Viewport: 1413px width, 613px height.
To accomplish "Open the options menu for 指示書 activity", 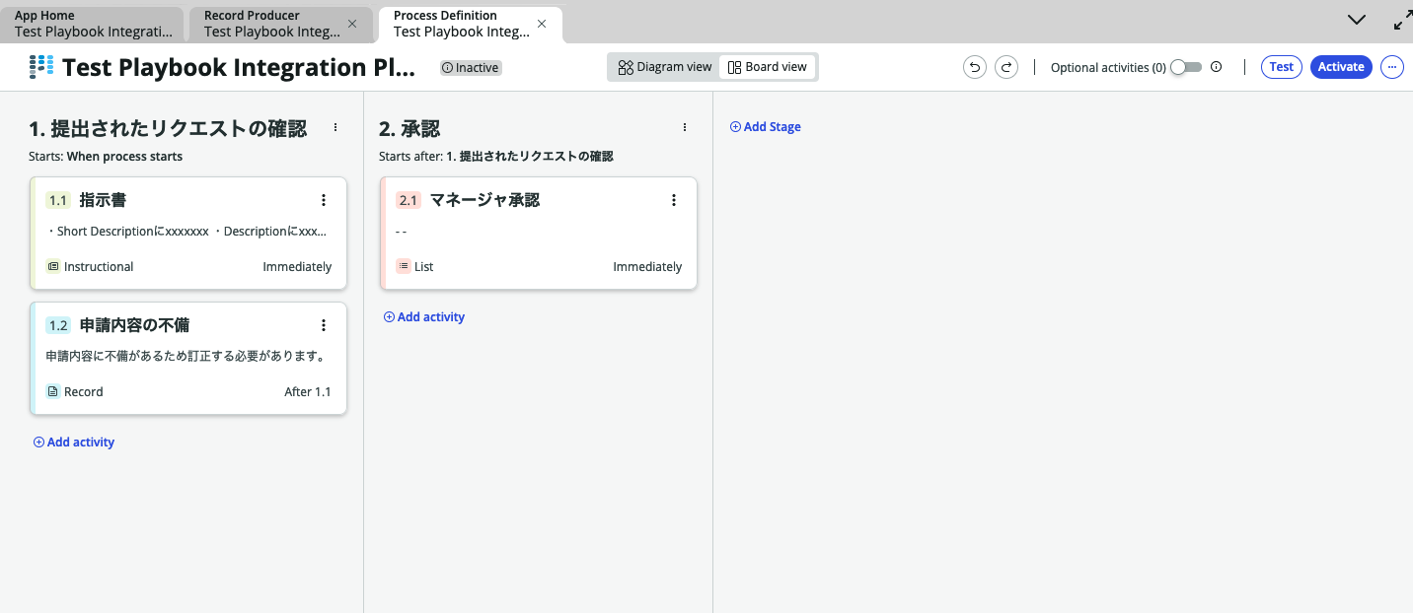I will click(x=324, y=199).
